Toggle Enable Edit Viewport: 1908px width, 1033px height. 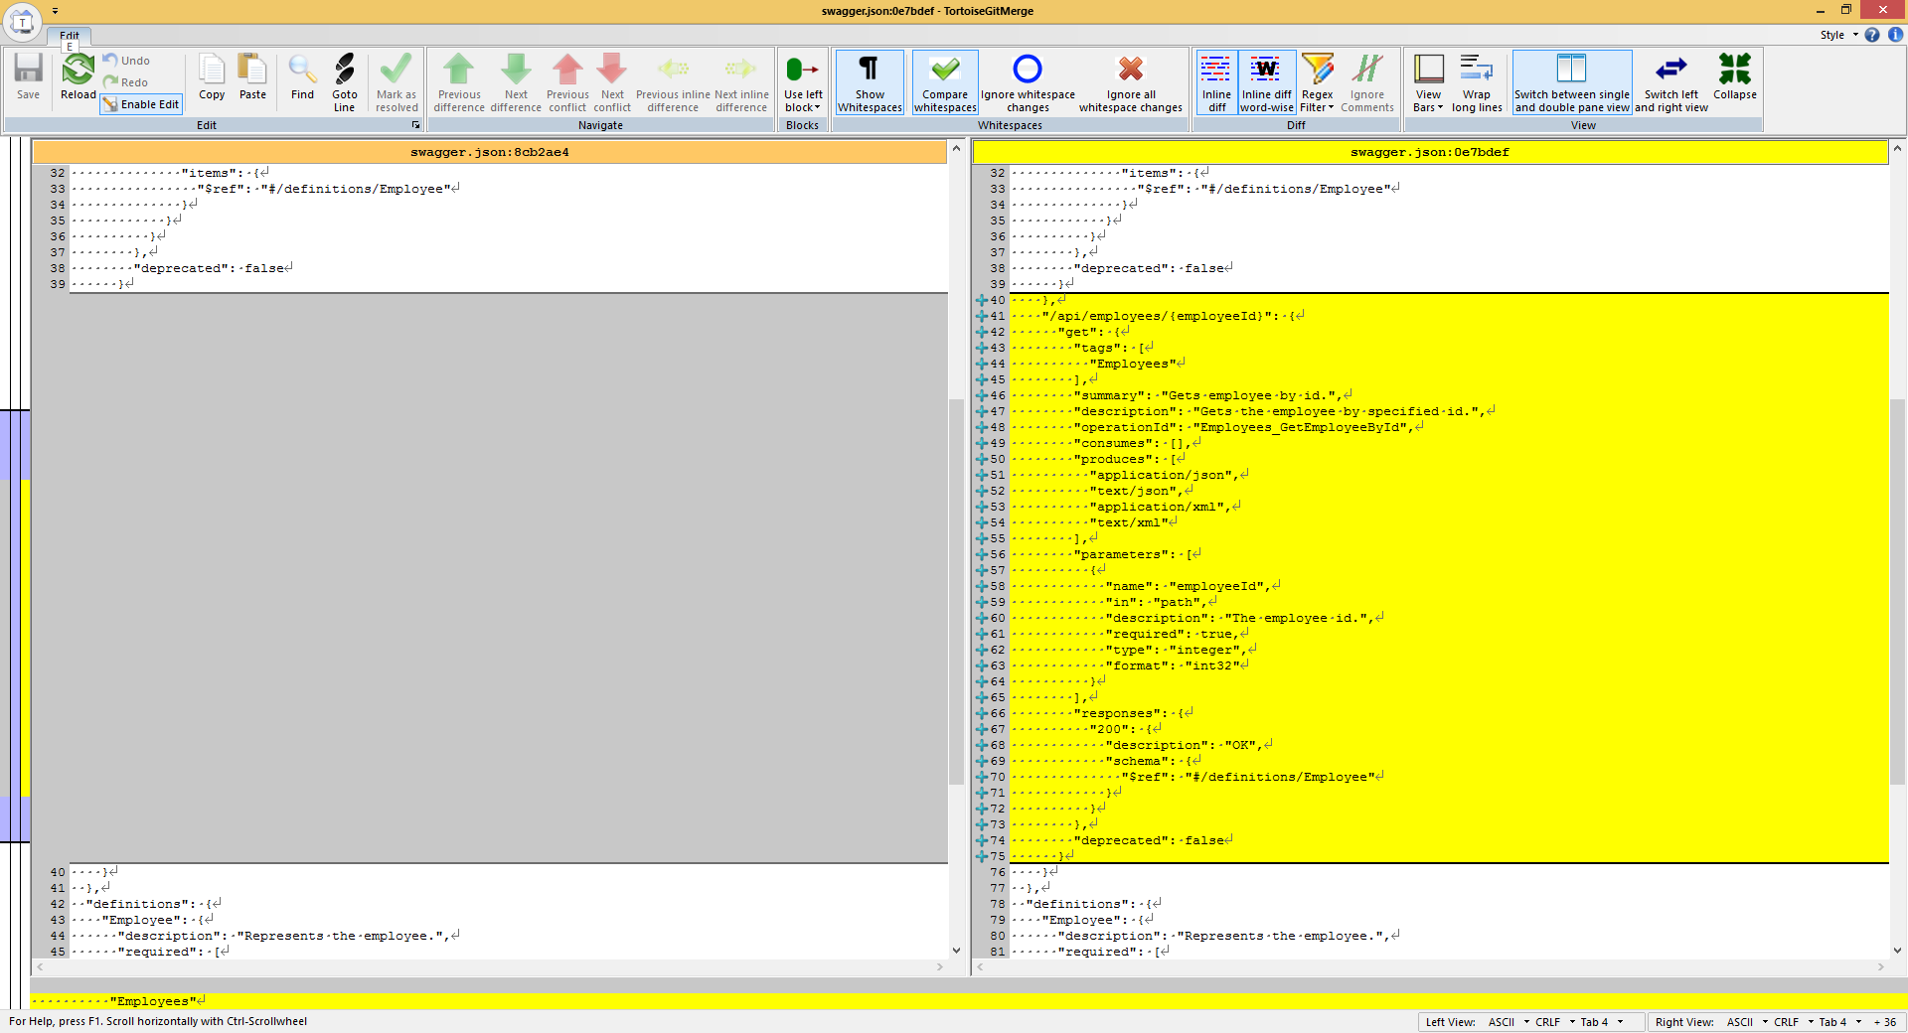click(141, 104)
